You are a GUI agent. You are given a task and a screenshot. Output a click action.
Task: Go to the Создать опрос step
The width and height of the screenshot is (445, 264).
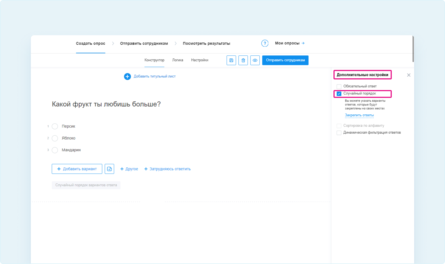(91, 43)
